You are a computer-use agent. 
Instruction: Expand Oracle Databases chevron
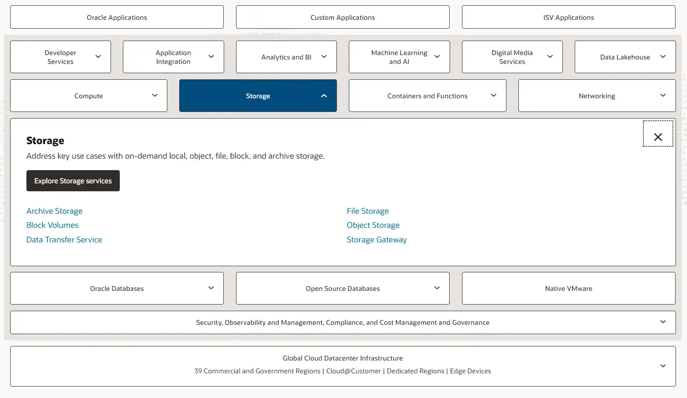(211, 288)
